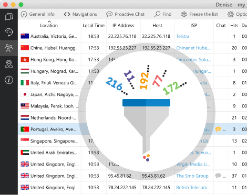Select visitor Hong Kong, Hong Ko...
This screenshot has height=195, width=247.
coord(54,60)
